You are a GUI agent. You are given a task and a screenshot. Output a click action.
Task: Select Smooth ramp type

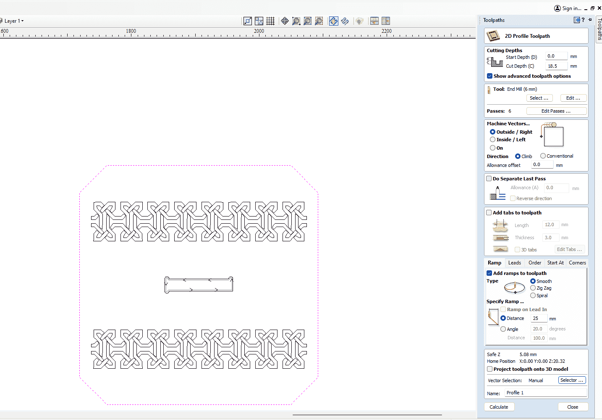(x=533, y=281)
